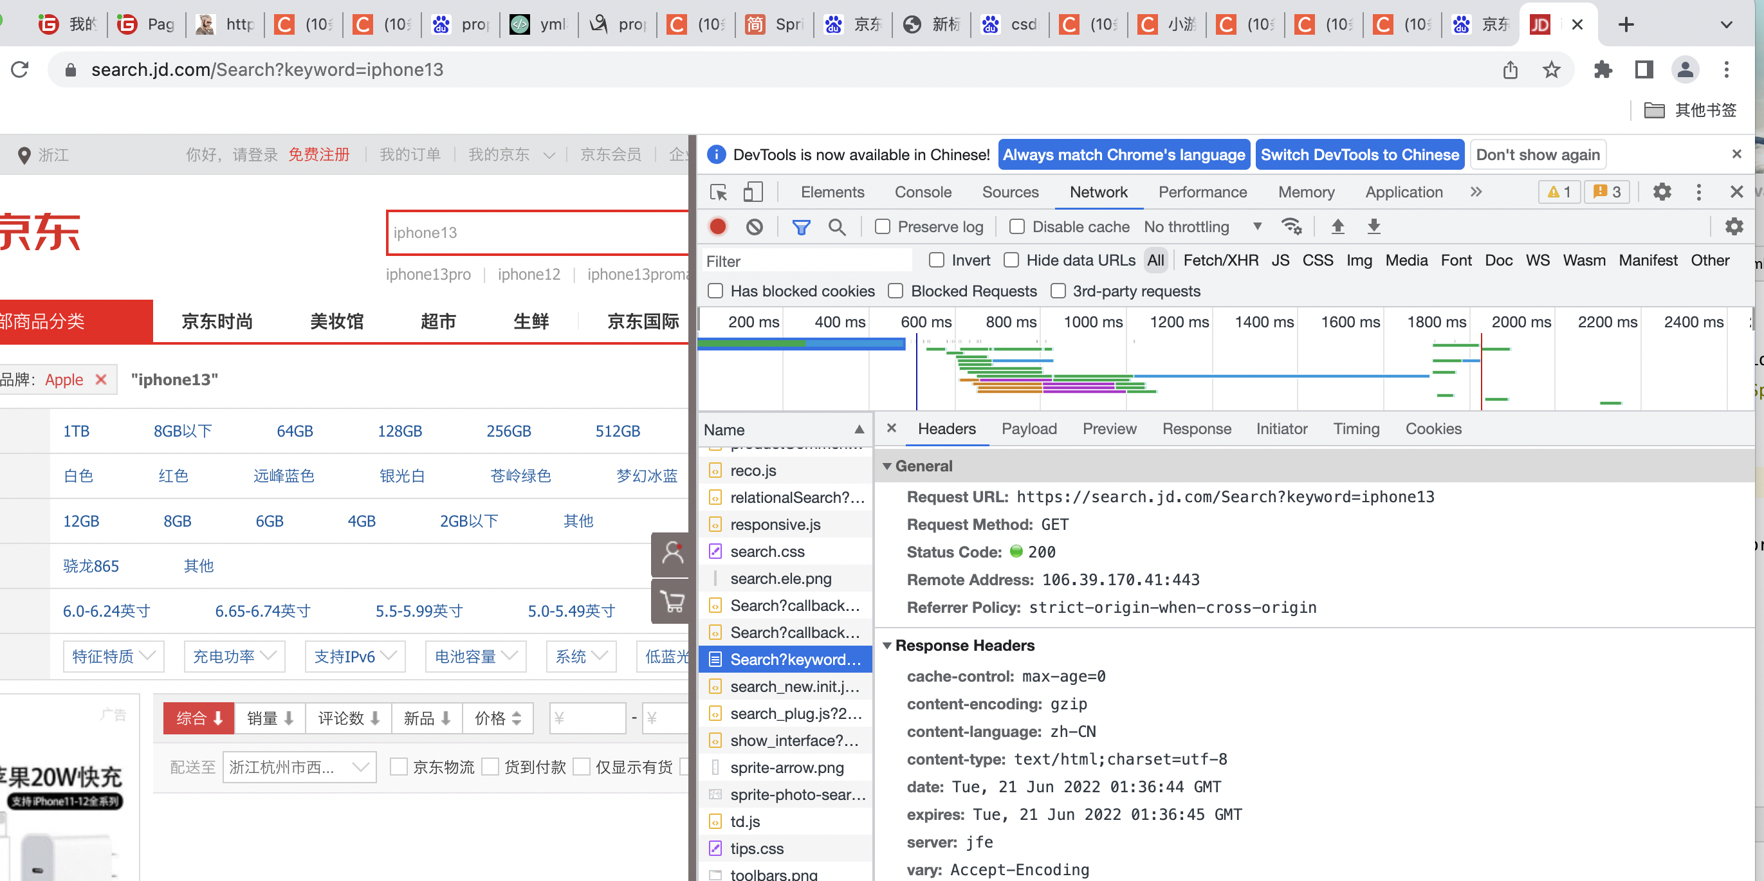The height and width of the screenshot is (881, 1764).
Task: Collapse the General section triangle
Action: [888, 466]
